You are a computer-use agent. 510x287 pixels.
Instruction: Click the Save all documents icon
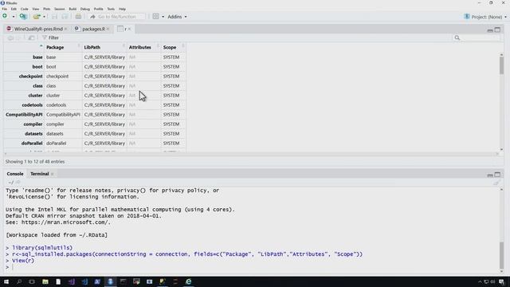65,16
